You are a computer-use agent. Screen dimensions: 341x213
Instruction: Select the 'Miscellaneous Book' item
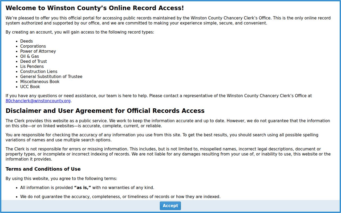[40, 81]
